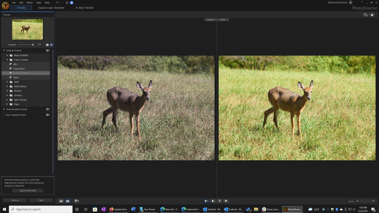Toggle the After view label
The height and width of the screenshot is (213, 379).
223,20
